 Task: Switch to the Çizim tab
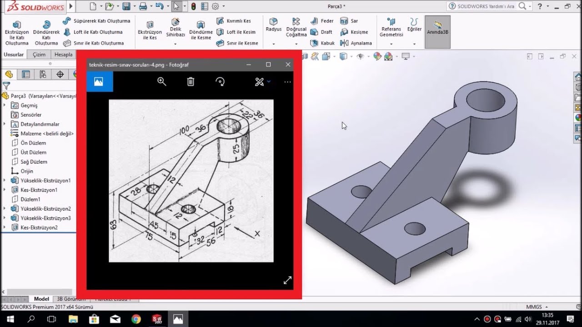39,54
